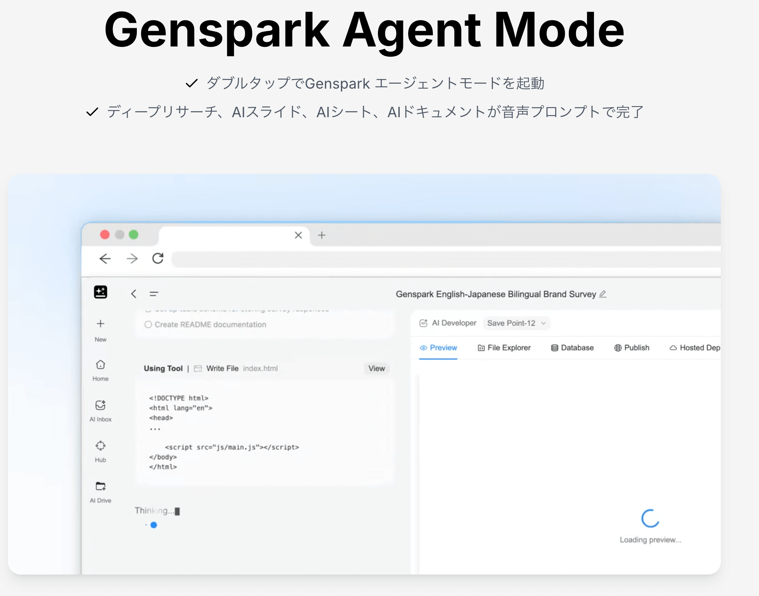This screenshot has width=759, height=596.
Task: Click the pencil icon to edit project title
Action: (x=603, y=294)
